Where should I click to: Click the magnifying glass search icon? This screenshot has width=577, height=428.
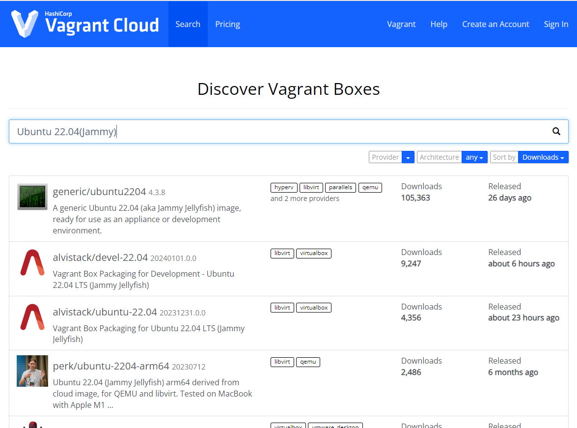(556, 131)
